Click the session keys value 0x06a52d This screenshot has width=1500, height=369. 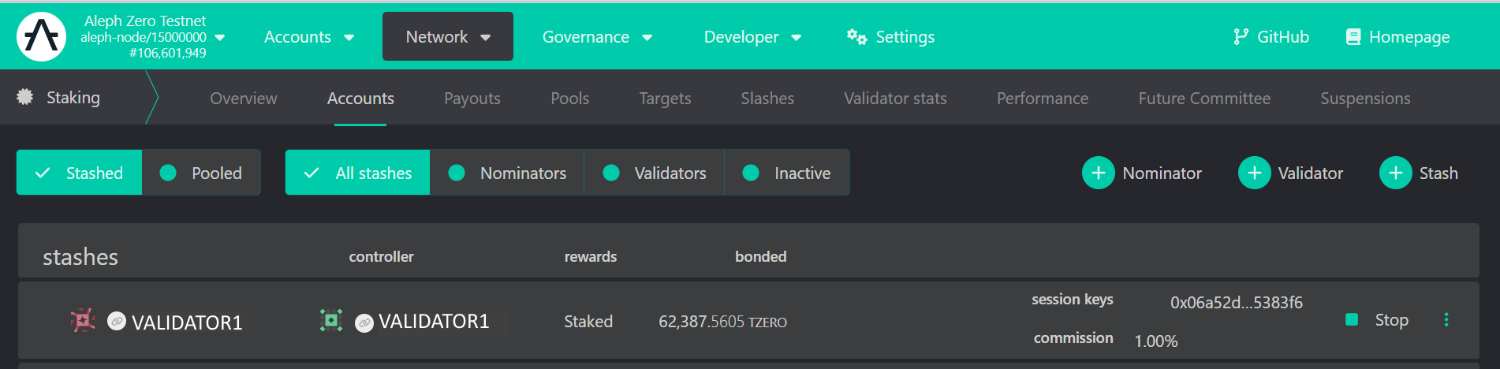pyautogui.click(x=1236, y=303)
